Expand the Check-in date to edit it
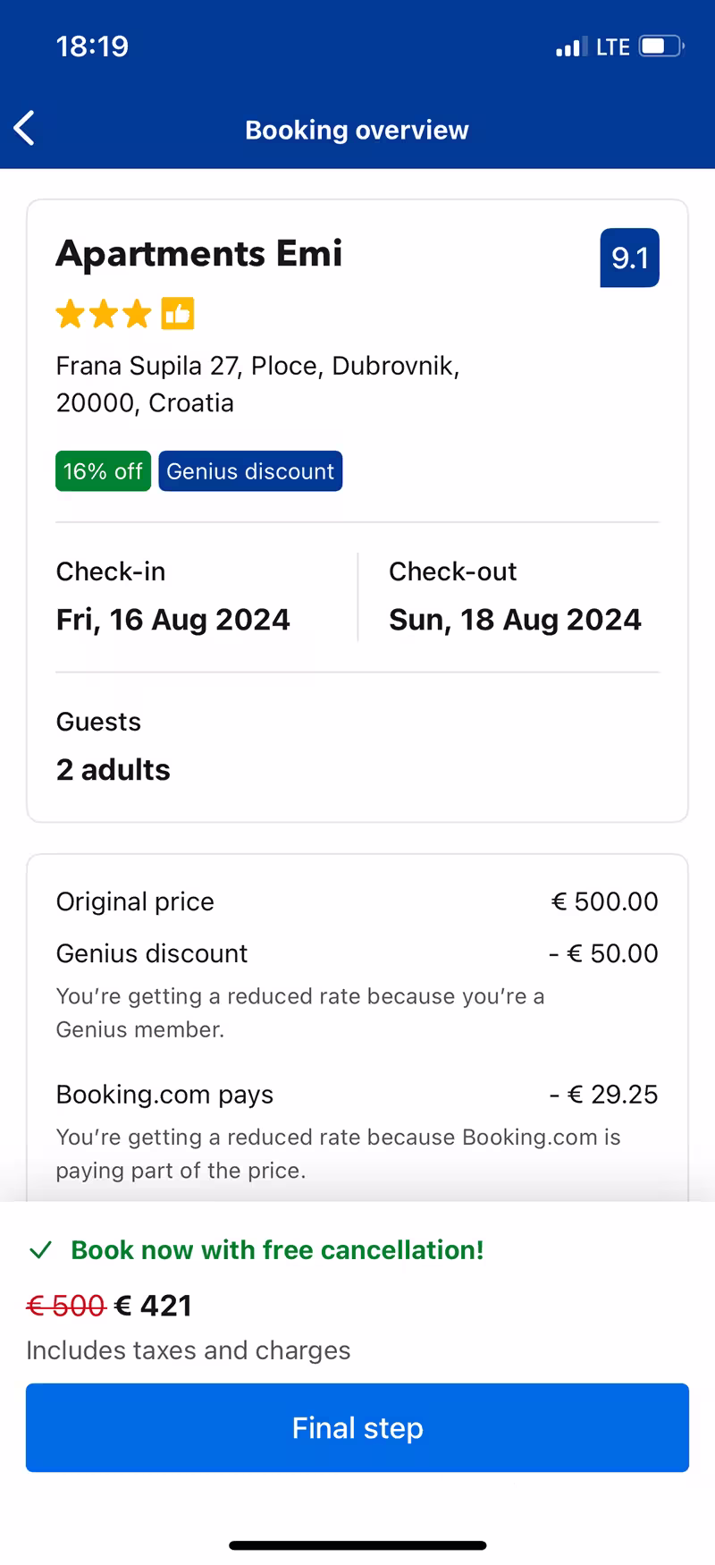The height and width of the screenshot is (1565, 715). click(x=172, y=597)
